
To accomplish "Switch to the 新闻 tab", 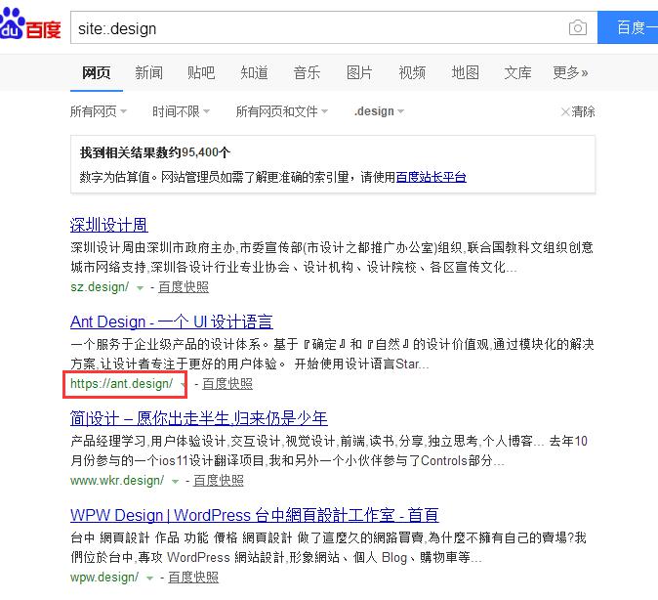I will click(x=148, y=72).
